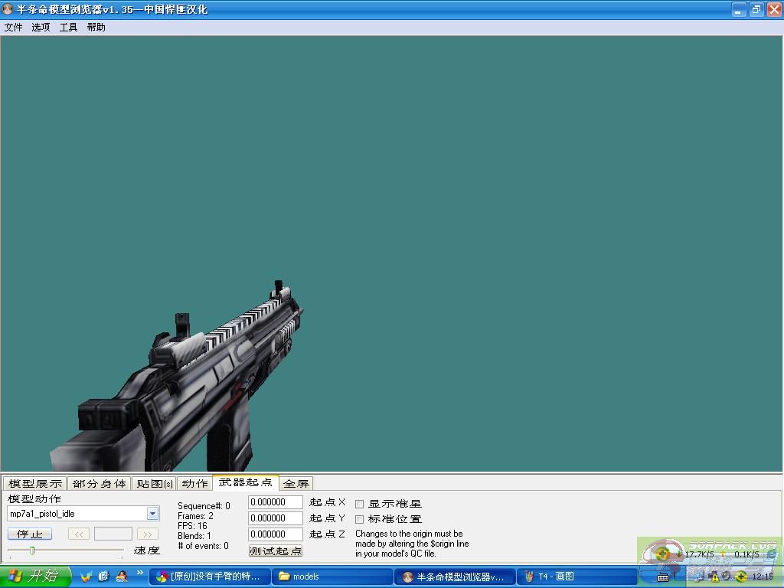This screenshot has height=588, width=784.
Task: Open the T4 - 画图 taskbar window
Action: [577, 577]
